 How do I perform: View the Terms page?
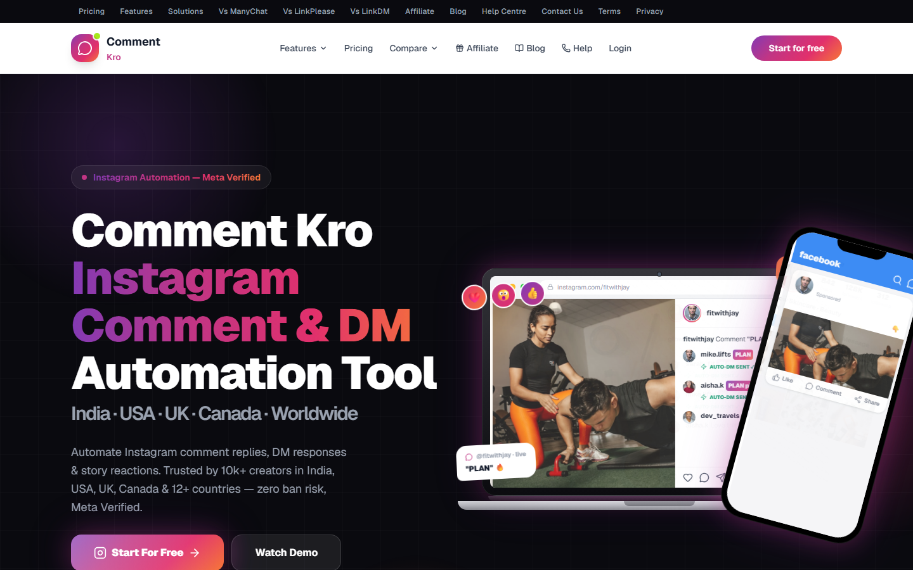609,11
